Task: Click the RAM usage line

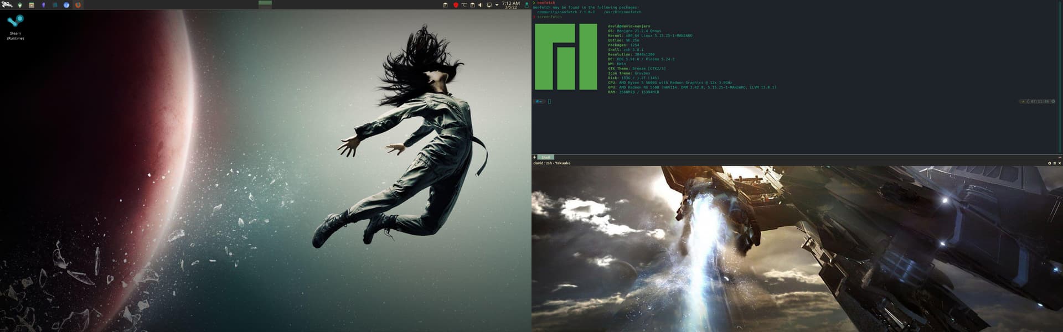Action: [x=633, y=92]
